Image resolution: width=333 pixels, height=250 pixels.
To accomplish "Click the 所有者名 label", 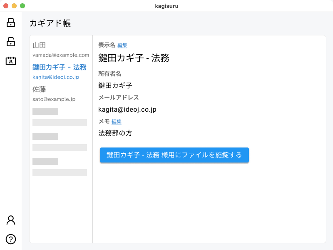I will (109, 74).
